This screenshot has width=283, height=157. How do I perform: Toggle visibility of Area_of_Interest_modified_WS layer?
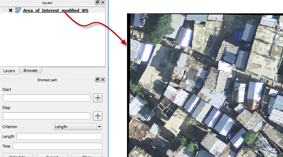tap(10, 10)
